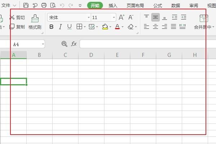Increase indent icon

click(184, 17)
